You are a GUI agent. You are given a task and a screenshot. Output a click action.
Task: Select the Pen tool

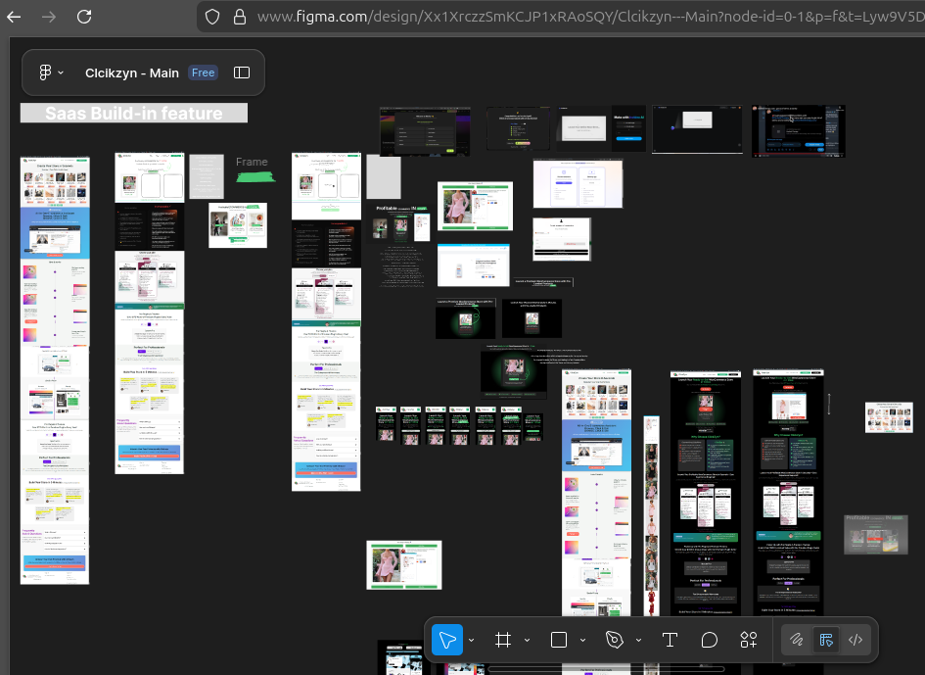point(615,640)
